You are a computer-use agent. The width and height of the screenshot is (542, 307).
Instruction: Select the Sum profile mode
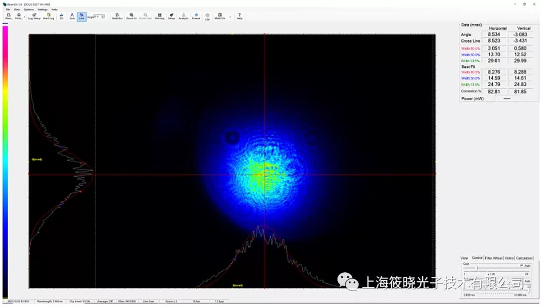[x=72, y=16]
